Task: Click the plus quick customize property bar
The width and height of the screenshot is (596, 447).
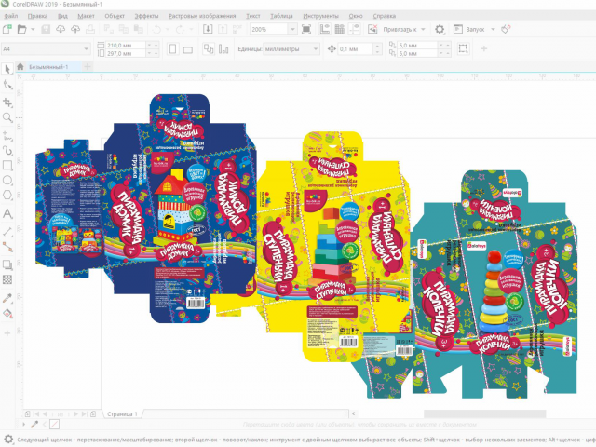Action: coord(484,48)
